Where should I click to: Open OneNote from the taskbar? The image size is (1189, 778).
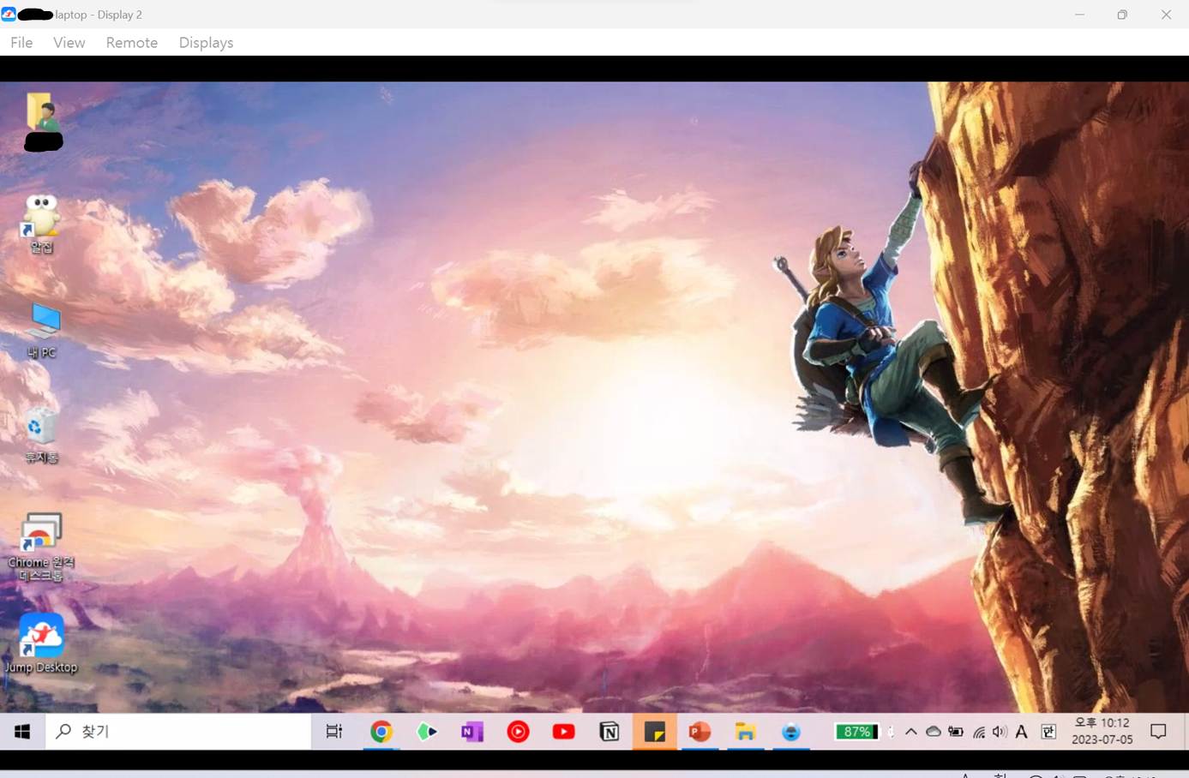point(472,732)
